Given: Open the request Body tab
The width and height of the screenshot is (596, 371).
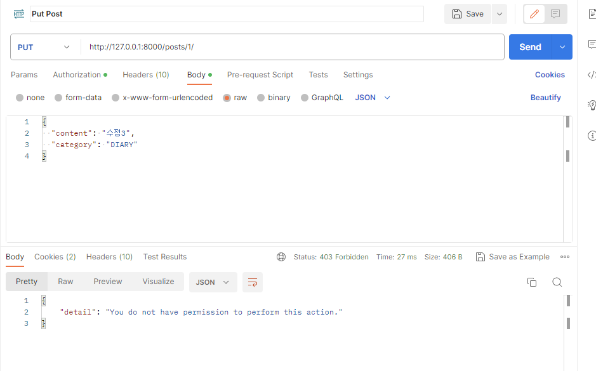Looking at the screenshot, I should click(199, 75).
